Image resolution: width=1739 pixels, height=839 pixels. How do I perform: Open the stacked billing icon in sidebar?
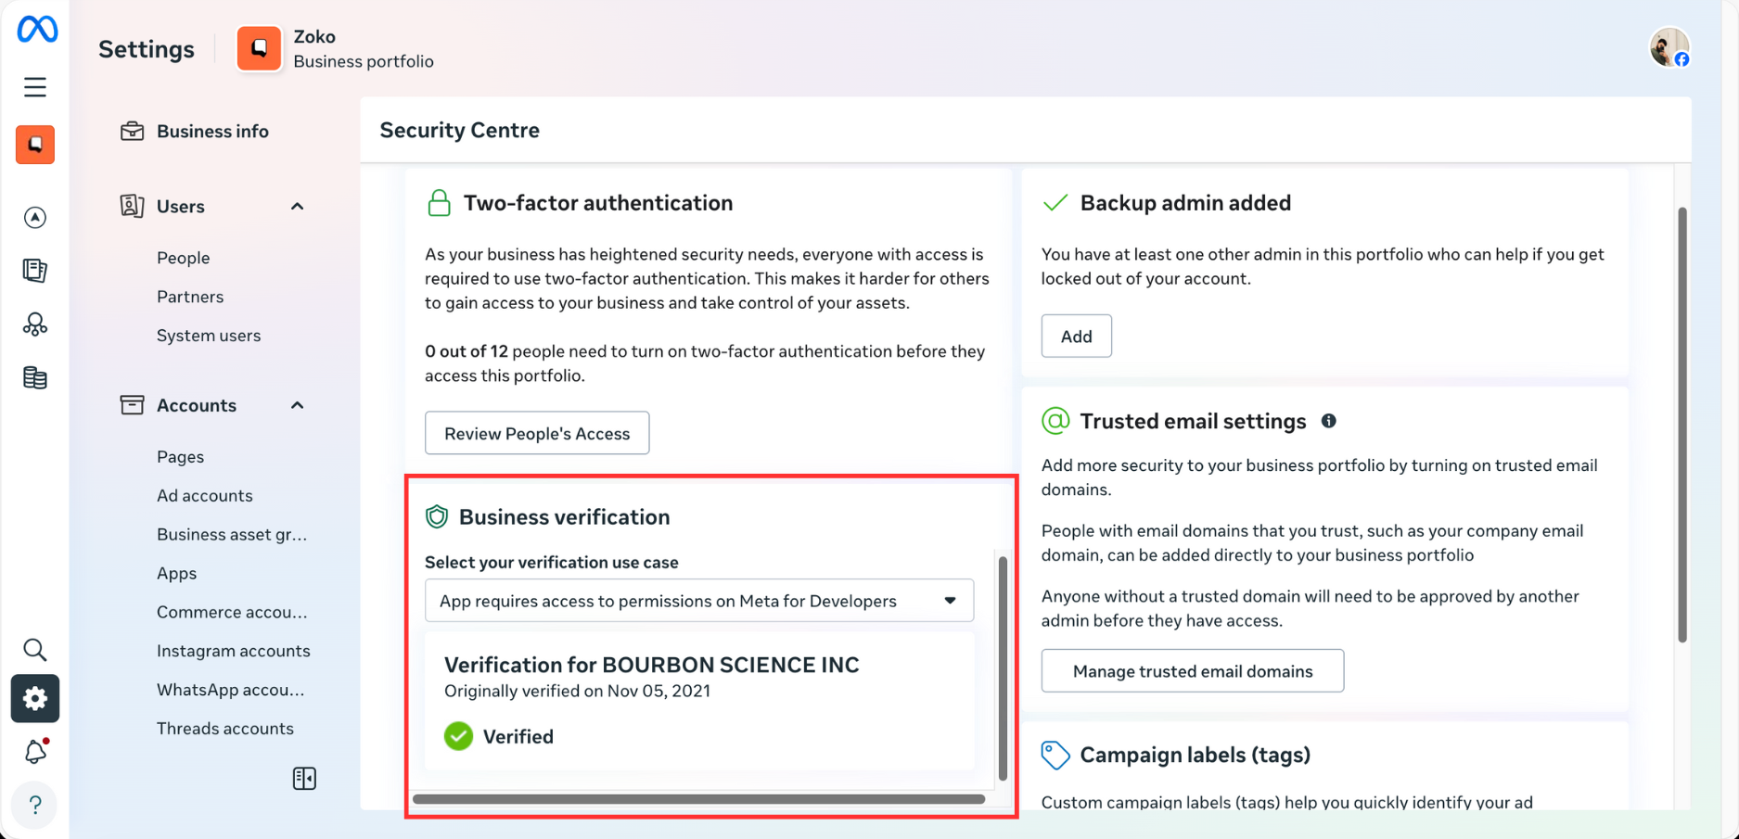(x=35, y=377)
